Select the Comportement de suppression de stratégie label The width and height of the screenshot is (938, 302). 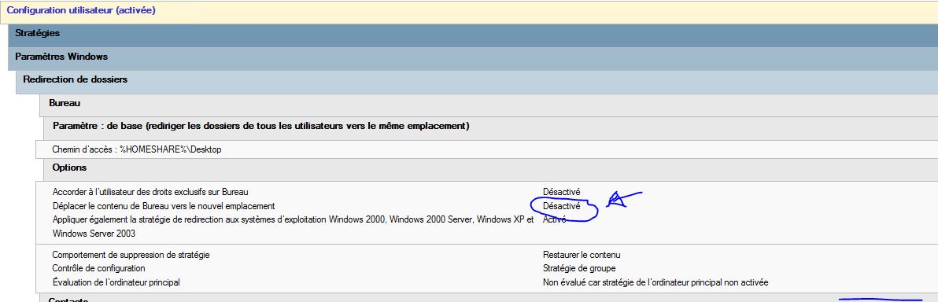(131, 255)
